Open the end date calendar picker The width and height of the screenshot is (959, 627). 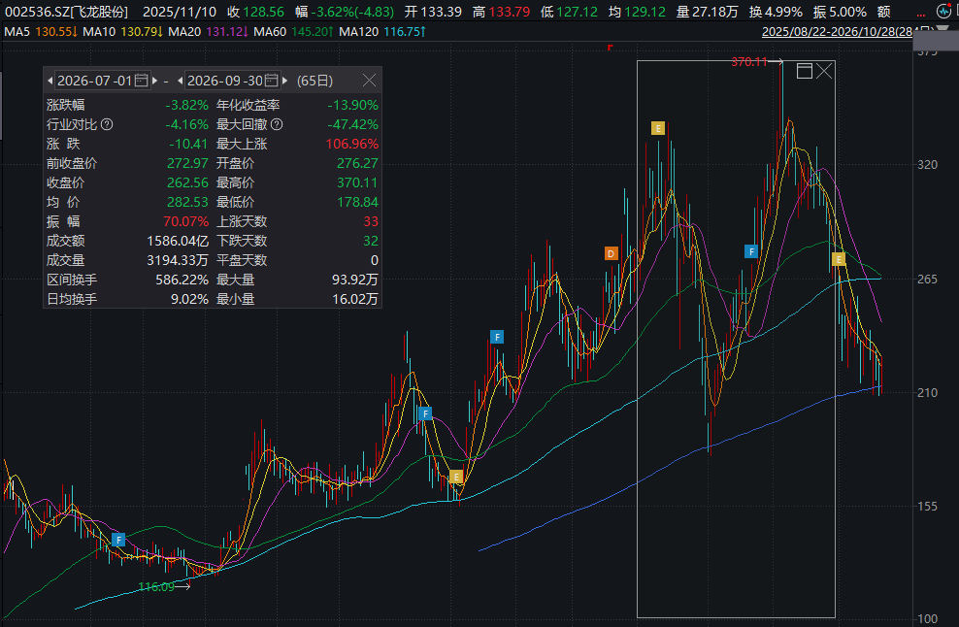272,81
